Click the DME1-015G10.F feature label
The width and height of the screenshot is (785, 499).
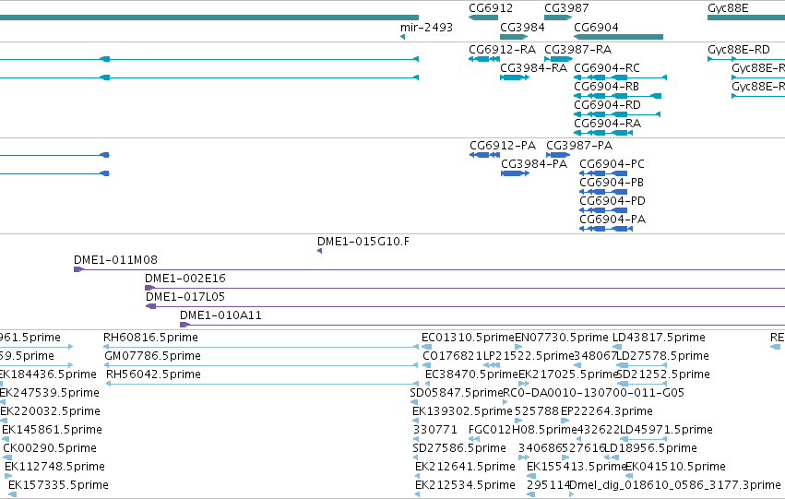[x=363, y=242]
